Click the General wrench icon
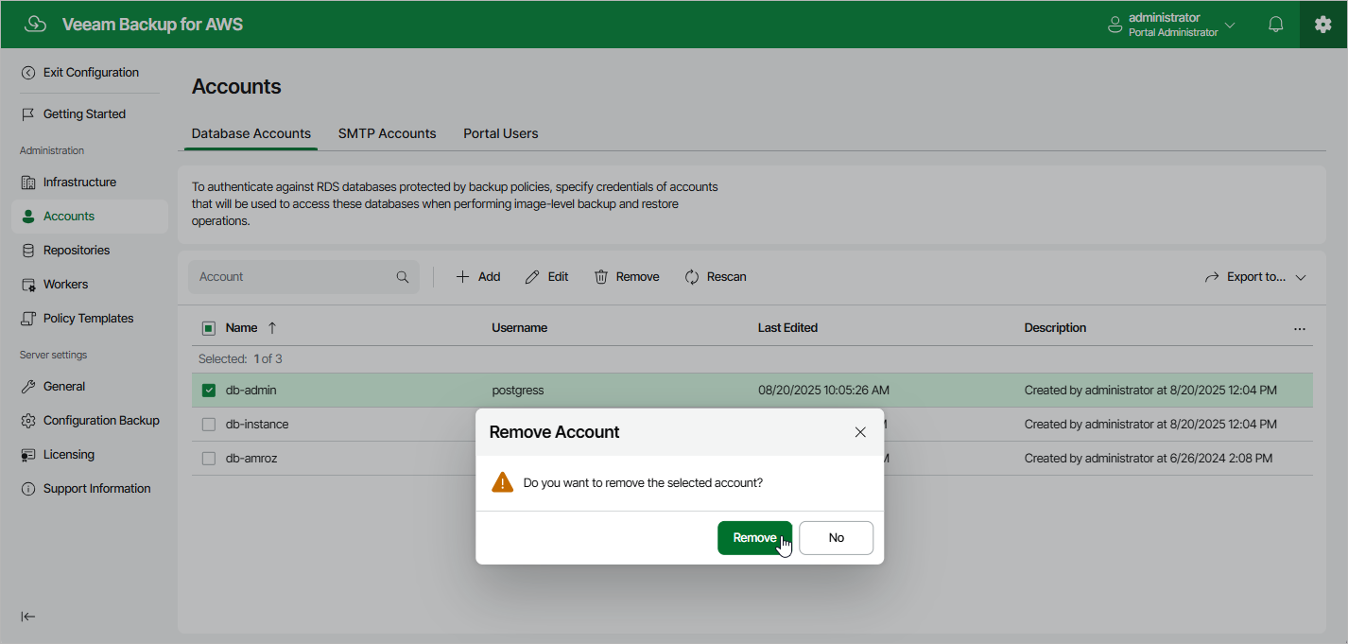 pos(28,387)
